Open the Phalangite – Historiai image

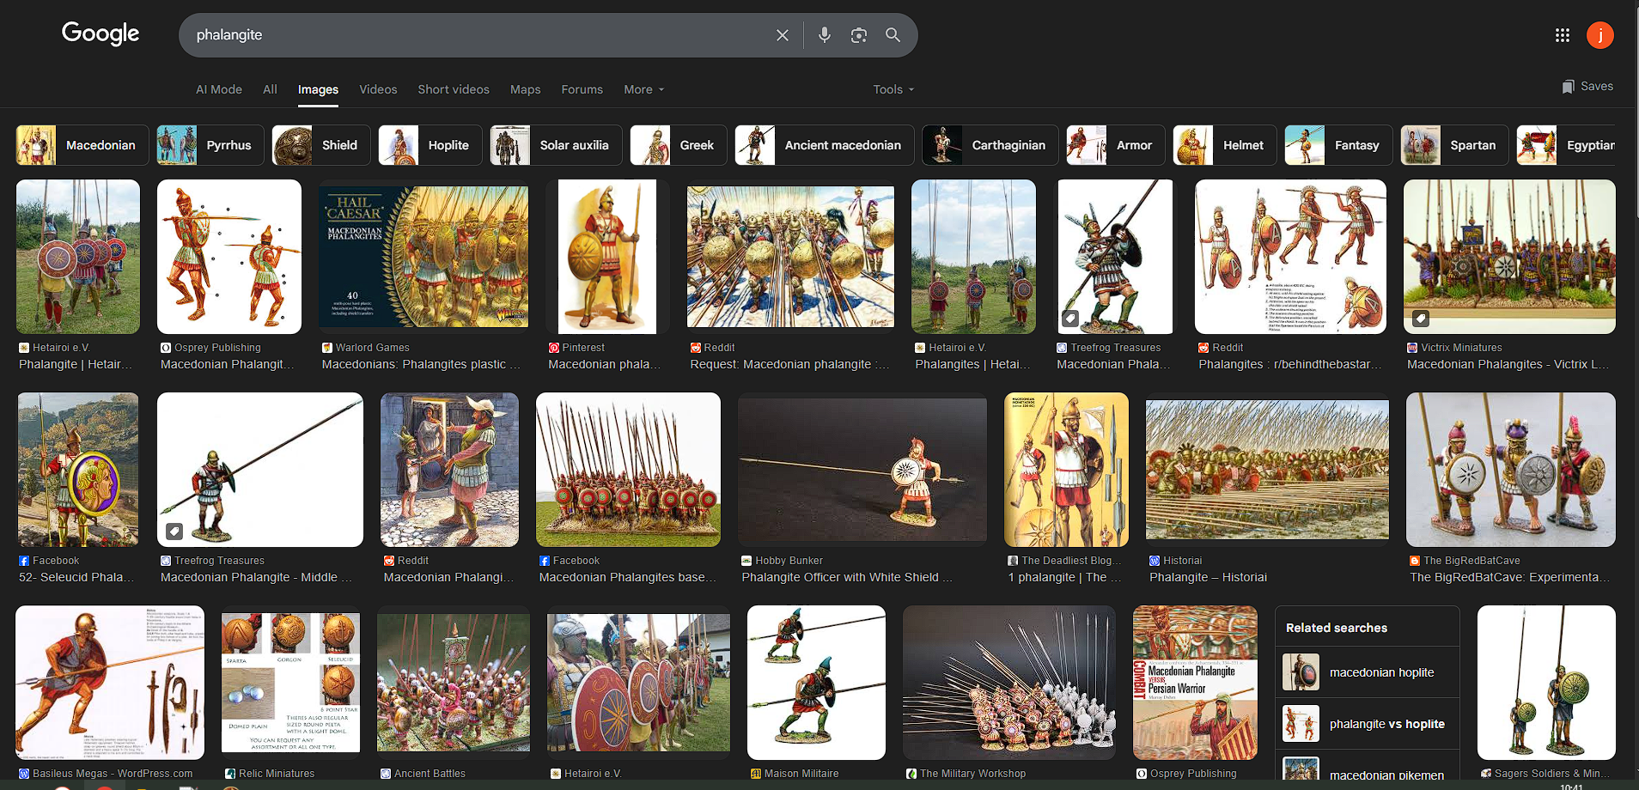click(1268, 470)
